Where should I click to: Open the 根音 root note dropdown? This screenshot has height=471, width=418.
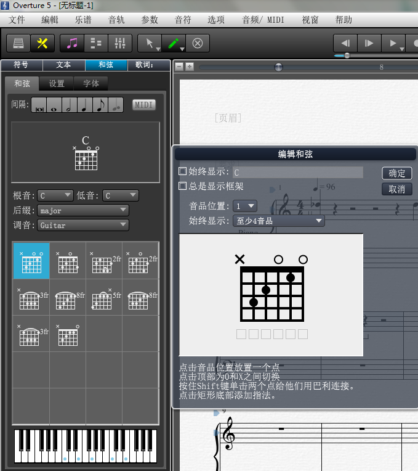[x=55, y=195]
